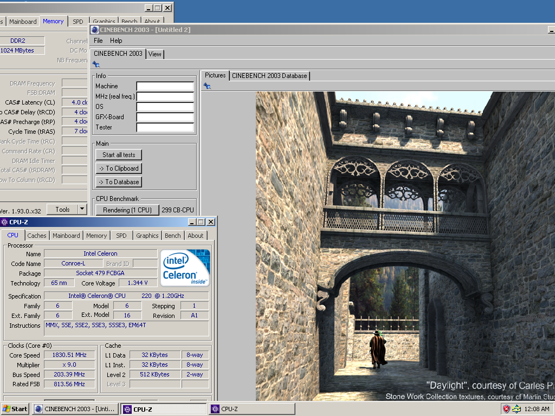
Task: Click the Specification Intel Celeron CPU 220 value
Action: (126, 296)
